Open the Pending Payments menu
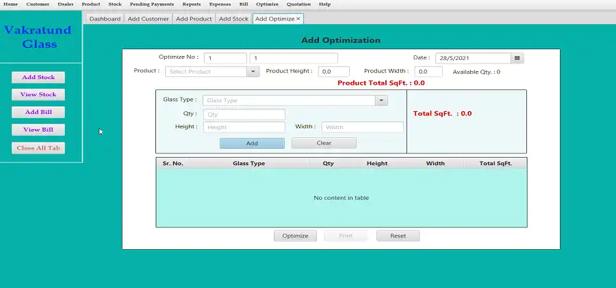Viewport: 616px width, 288px height. tap(152, 4)
